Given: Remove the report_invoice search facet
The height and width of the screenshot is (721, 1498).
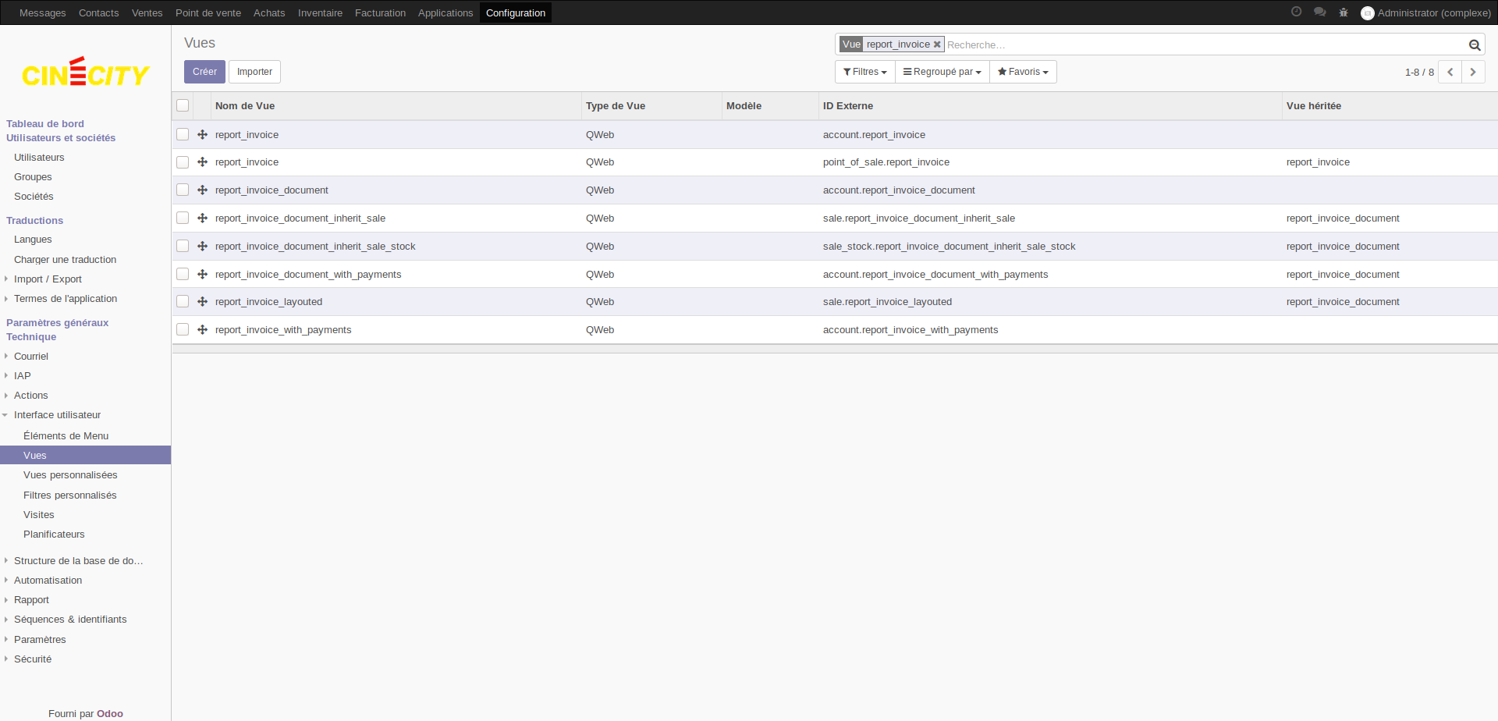Looking at the screenshot, I should click(937, 44).
